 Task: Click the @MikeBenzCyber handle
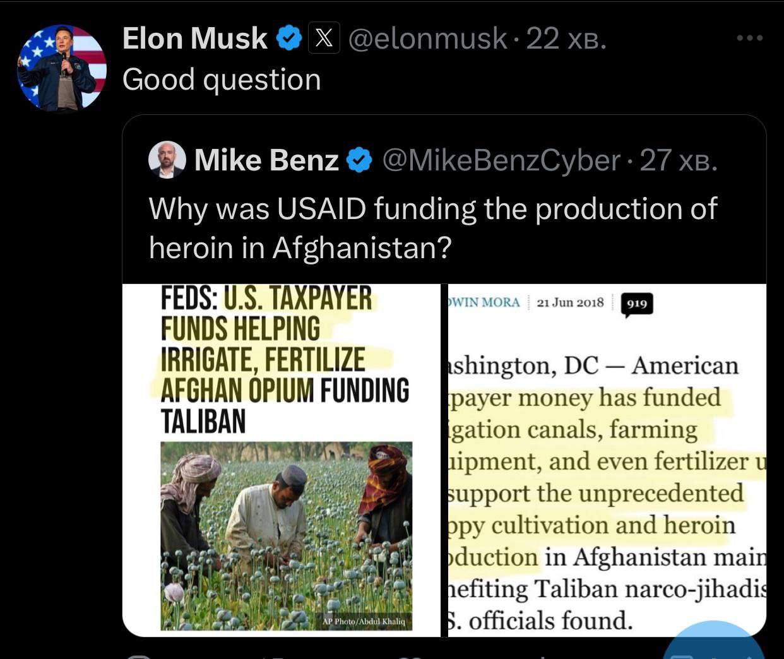(x=501, y=160)
